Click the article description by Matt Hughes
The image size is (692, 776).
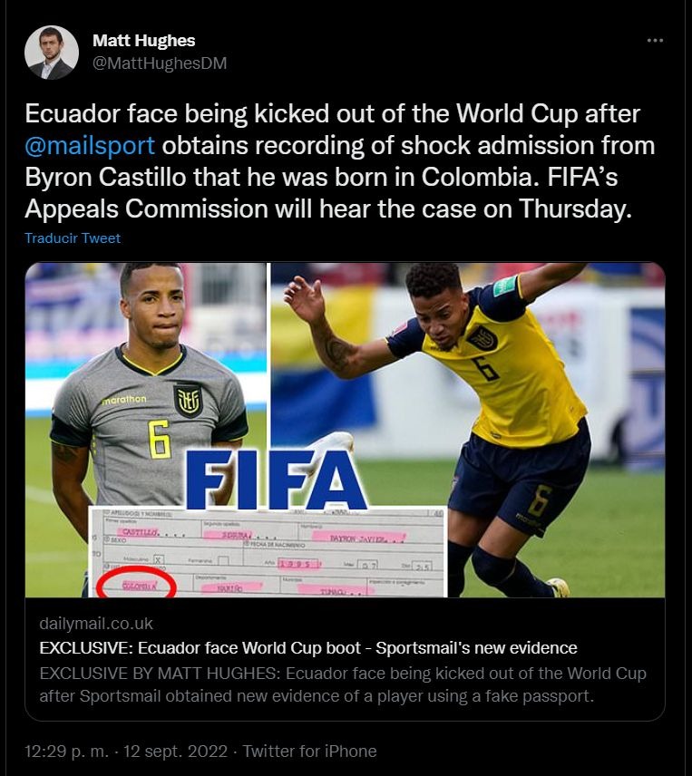click(343, 684)
